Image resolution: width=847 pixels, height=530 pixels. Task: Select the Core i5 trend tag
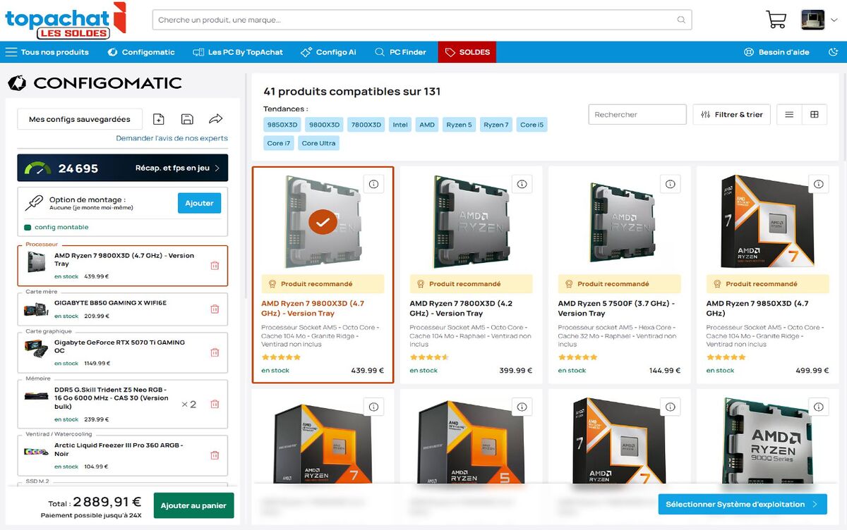tap(532, 125)
